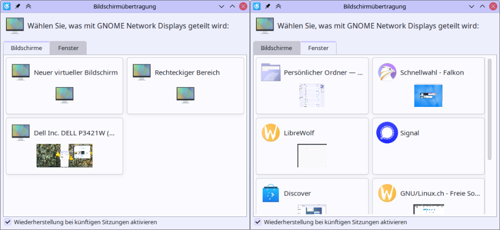Click the window list vertical scrollbar

pos(490,109)
